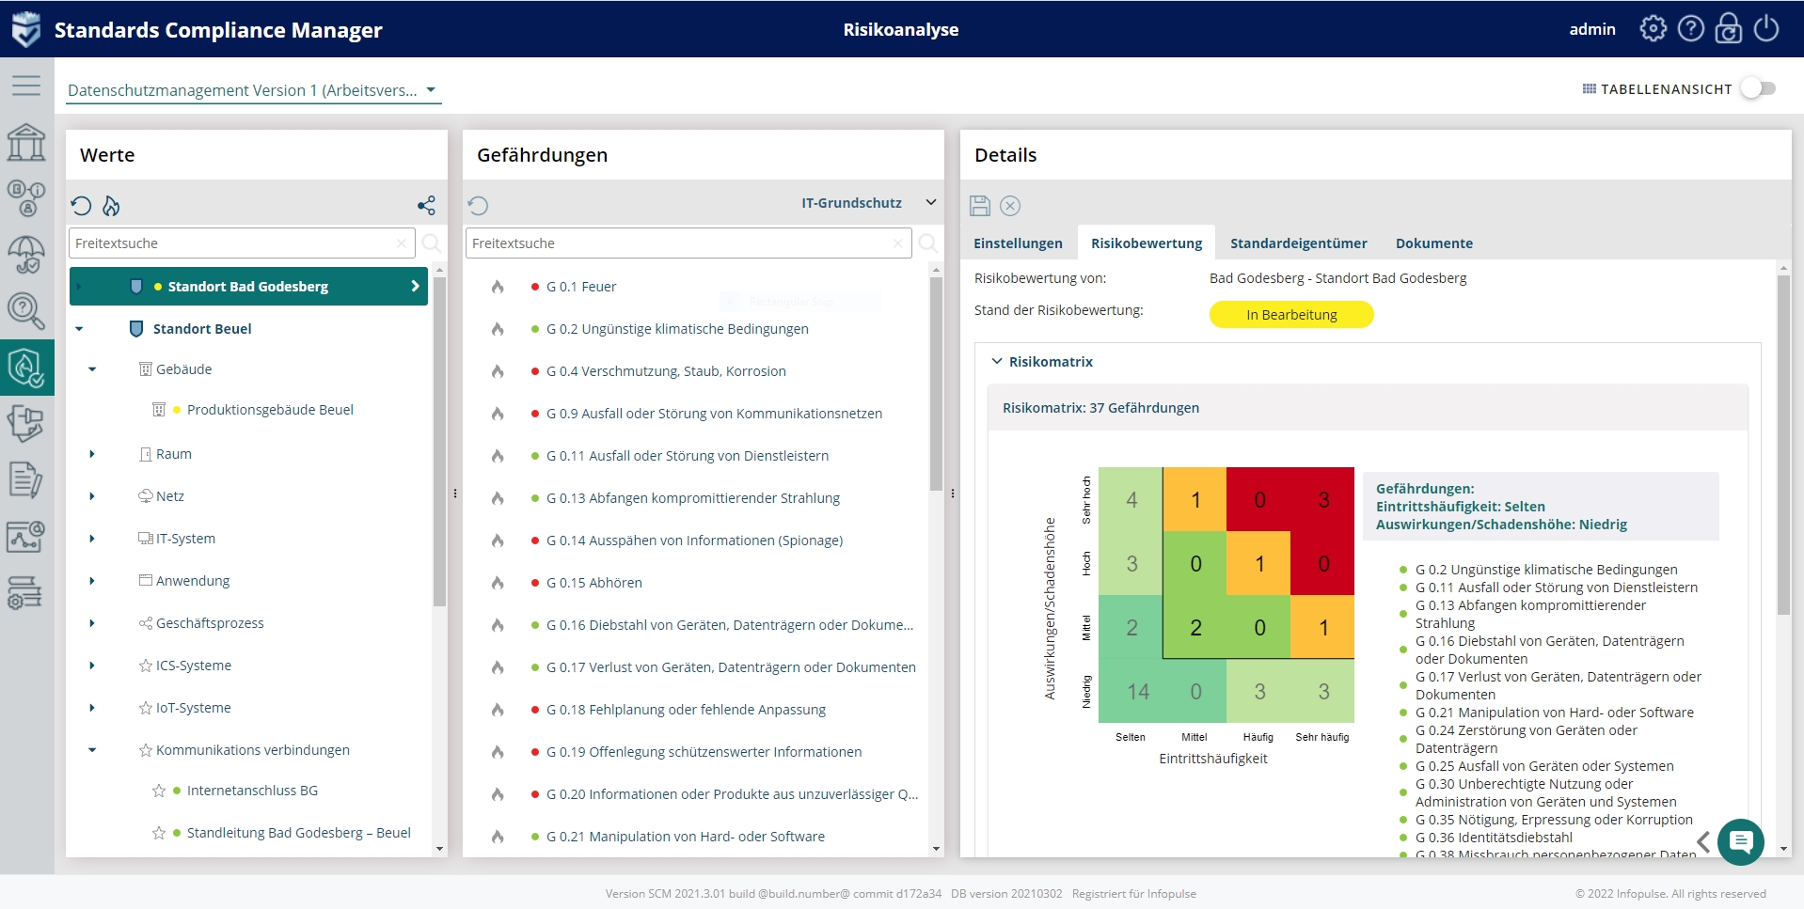This screenshot has height=909, width=1804.
Task: Click the flame icon in the Werte toolbar
Action: [x=112, y=206]
